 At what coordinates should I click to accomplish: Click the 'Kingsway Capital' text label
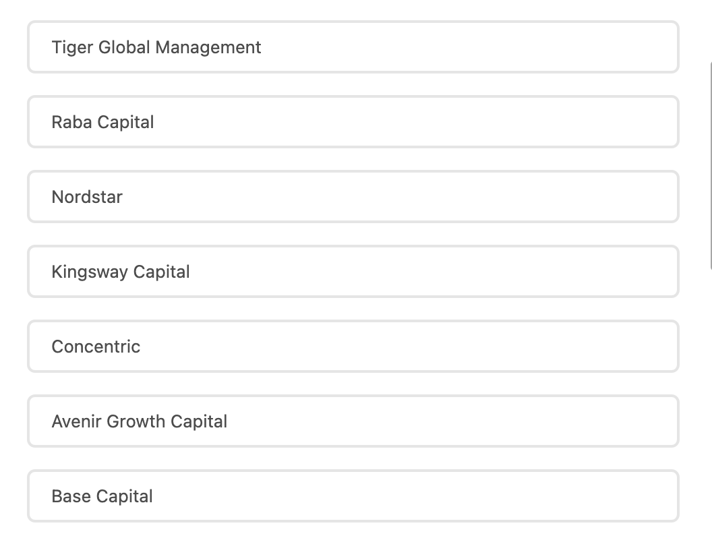[121, 272]
